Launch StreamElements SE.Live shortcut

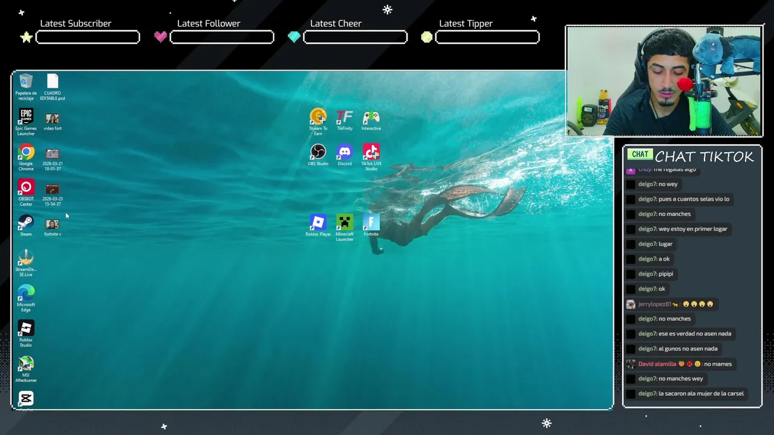(26, 263)
